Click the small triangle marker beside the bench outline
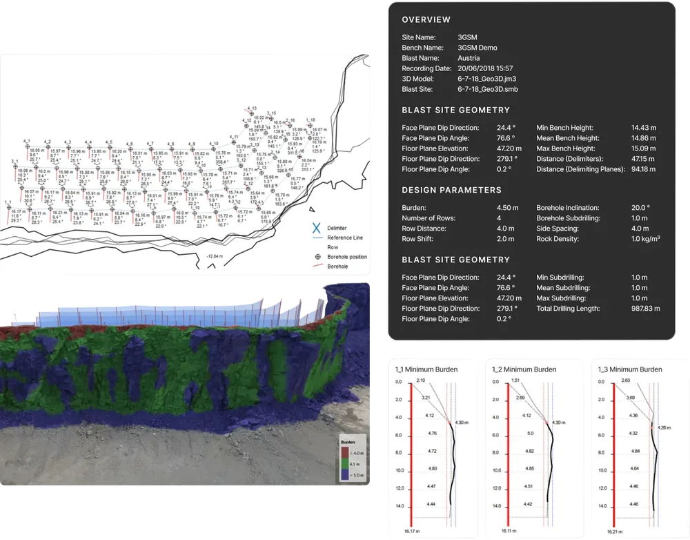This screenshot has height=540, width=690. [x=312, y=210]
